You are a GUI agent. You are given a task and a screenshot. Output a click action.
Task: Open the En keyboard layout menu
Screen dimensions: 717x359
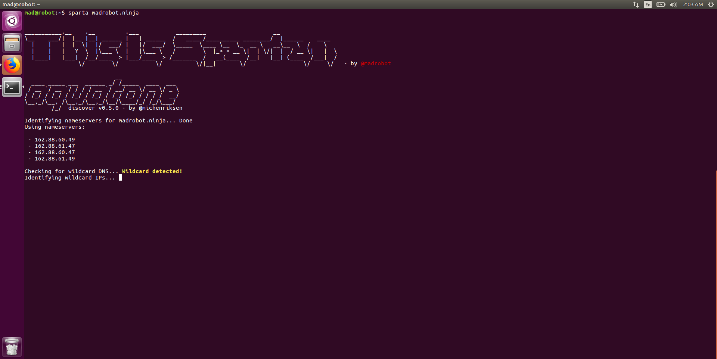[648, 4]
